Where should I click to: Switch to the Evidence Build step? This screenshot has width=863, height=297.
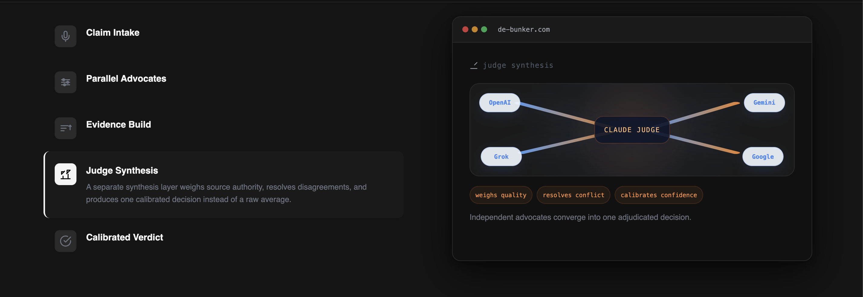tap(118, 124)
